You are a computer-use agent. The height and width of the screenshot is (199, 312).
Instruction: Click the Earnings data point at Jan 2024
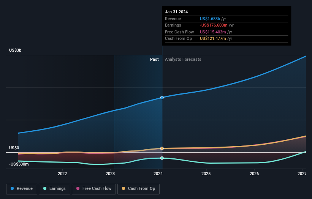tap(162, 158)
